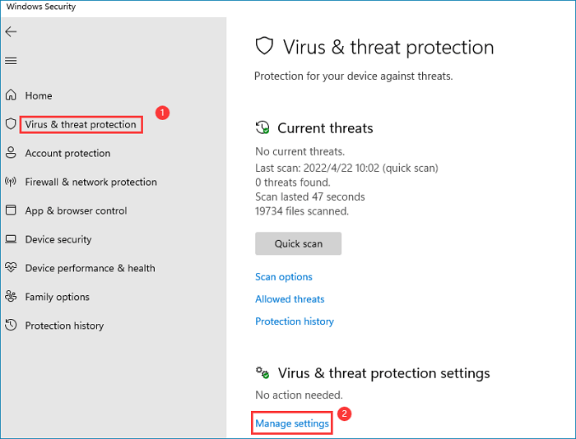Expand the hamburger navigation menu
576x439 pixels.
[x=11, y=61]
